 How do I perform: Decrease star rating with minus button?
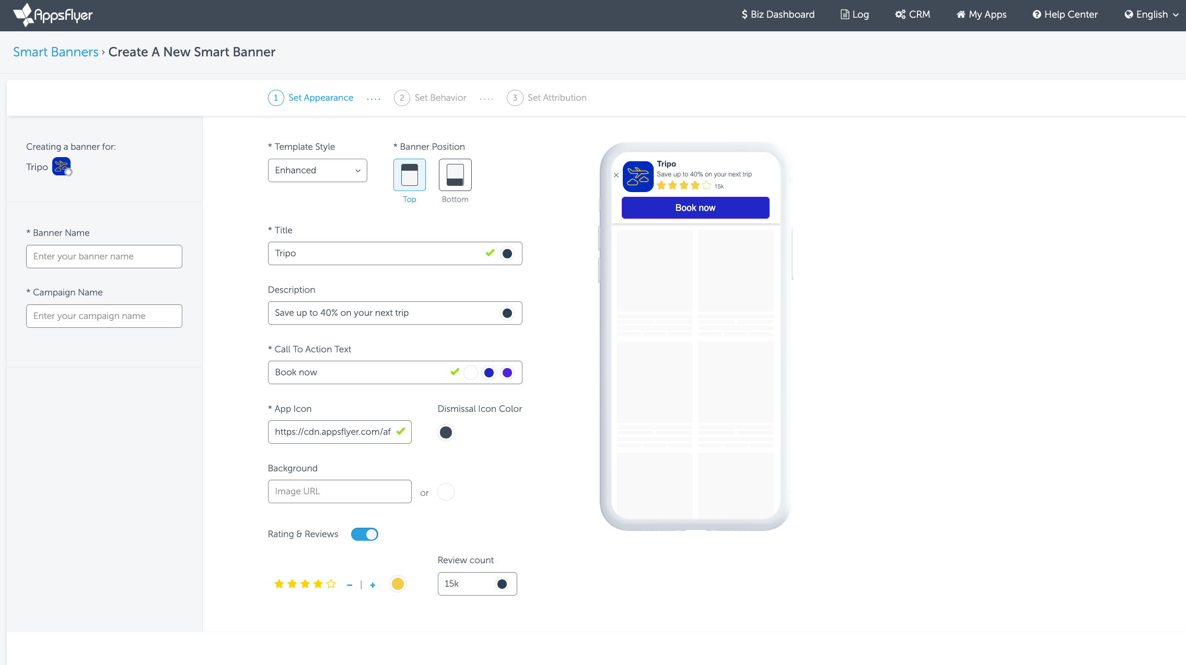pos(350,585)
